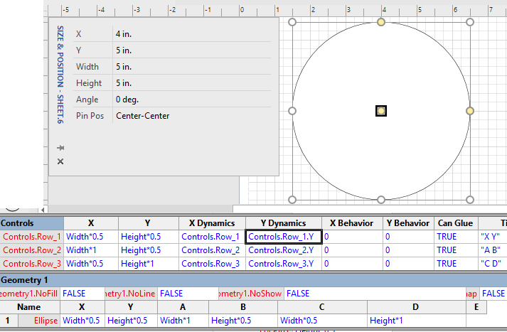Open the Pin Pos Center-Center field
The width and height of the screenshot is (507, 332).
tap(192, 116)
